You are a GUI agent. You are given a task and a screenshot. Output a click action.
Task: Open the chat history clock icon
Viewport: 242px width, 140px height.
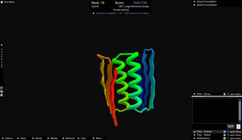pyautogui.click(x=238, y=126)
